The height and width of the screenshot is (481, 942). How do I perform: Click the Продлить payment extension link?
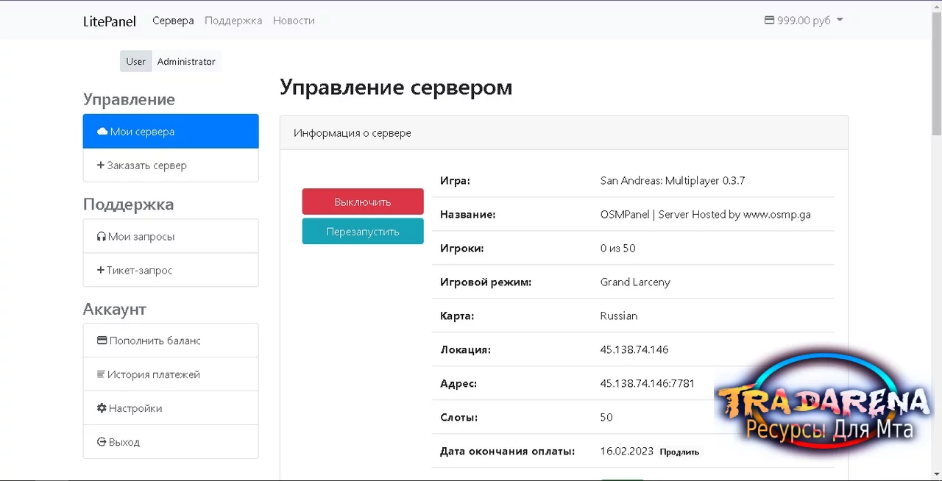coord(679,452)
